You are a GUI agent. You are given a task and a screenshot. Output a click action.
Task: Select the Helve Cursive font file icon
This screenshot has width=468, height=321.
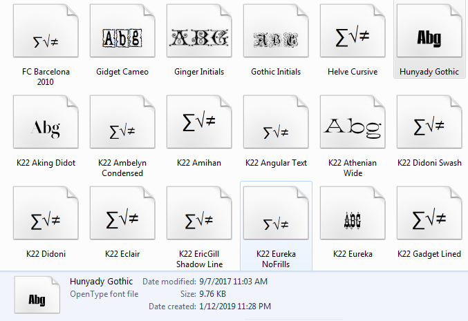coord(353,30)
